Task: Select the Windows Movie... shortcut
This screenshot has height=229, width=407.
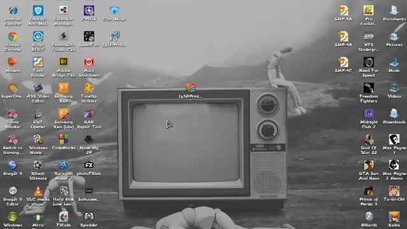Action: [38, 139]
